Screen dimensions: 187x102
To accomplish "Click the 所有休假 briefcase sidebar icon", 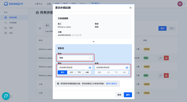I will click(6, 18).
